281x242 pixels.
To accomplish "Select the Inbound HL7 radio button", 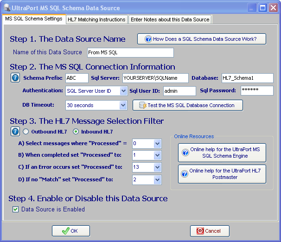I will pos(76,132).
